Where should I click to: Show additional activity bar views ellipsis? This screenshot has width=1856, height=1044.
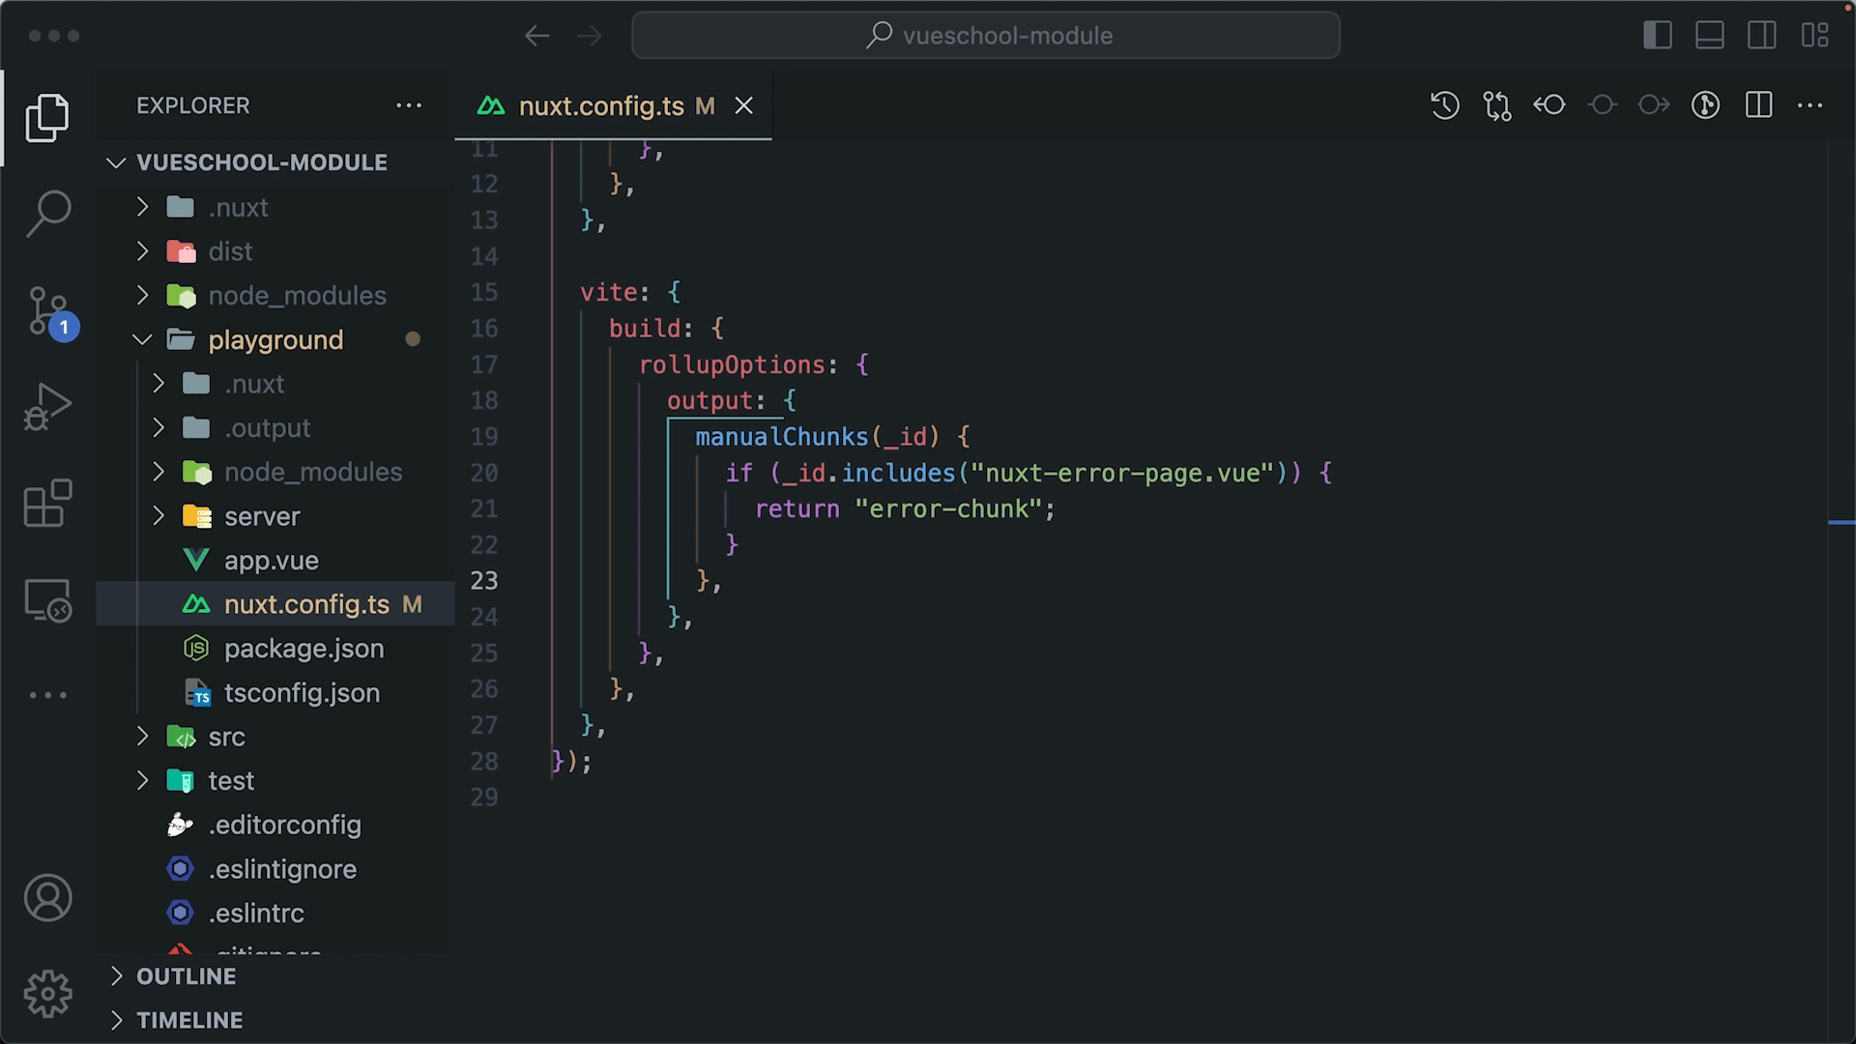[x=47, y=695]
